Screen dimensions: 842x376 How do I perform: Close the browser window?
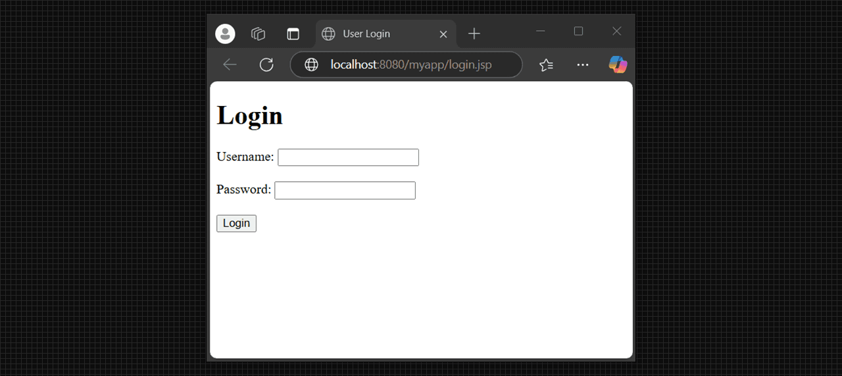point(616,31)
